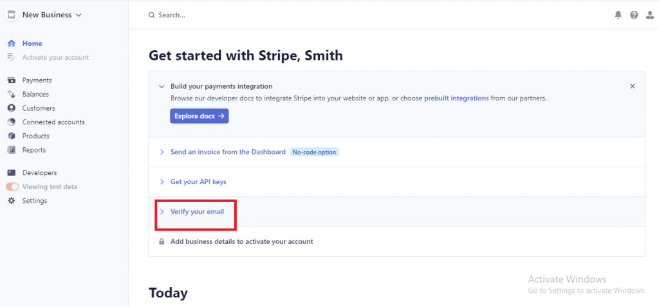The height and width of the screenshot is (307, 659).
Task: Open the Settings gear icon
Action: click(12, 201)
